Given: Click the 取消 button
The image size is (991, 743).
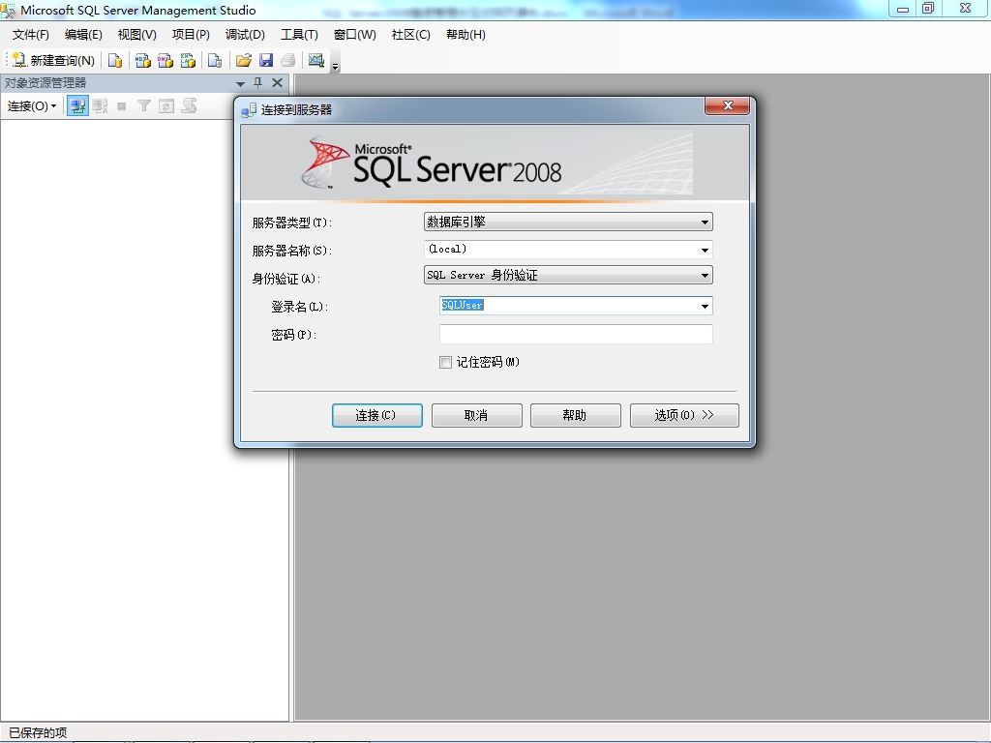Looking at the screenshot, I should [476, 416].
